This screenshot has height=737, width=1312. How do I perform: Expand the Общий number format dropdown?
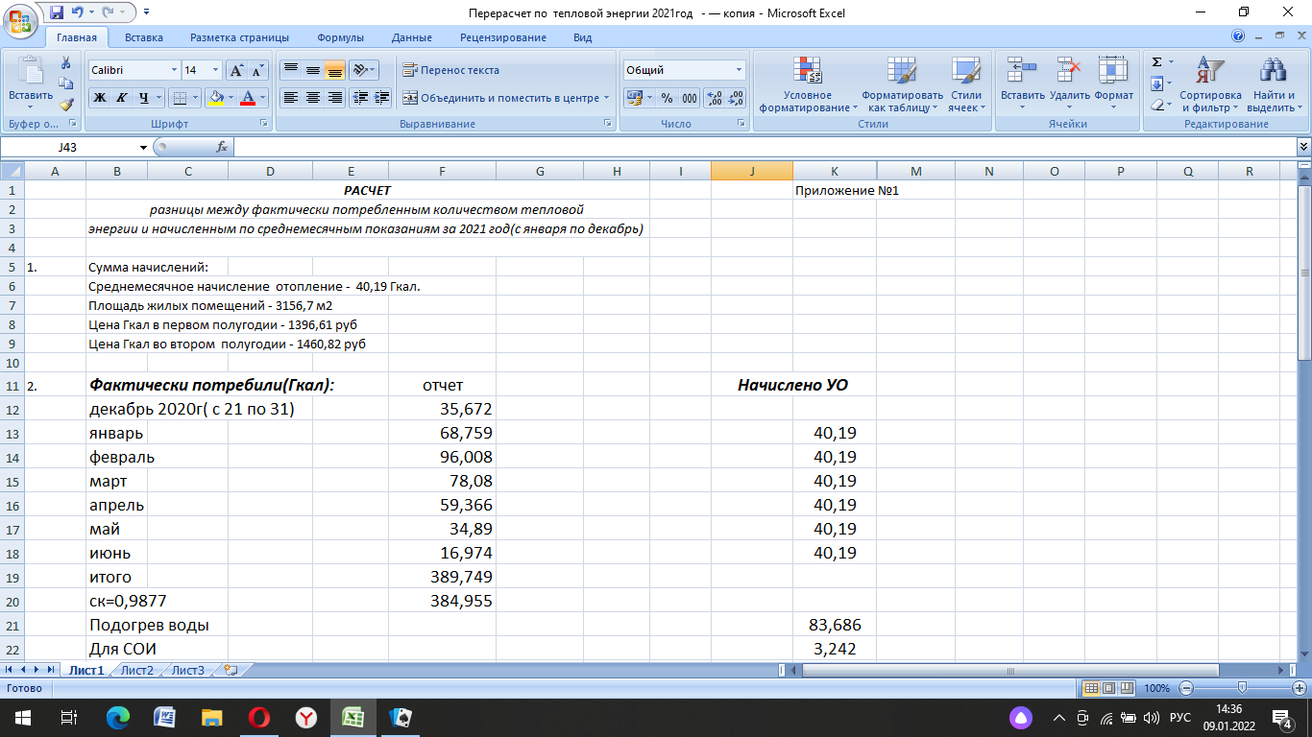739,70
